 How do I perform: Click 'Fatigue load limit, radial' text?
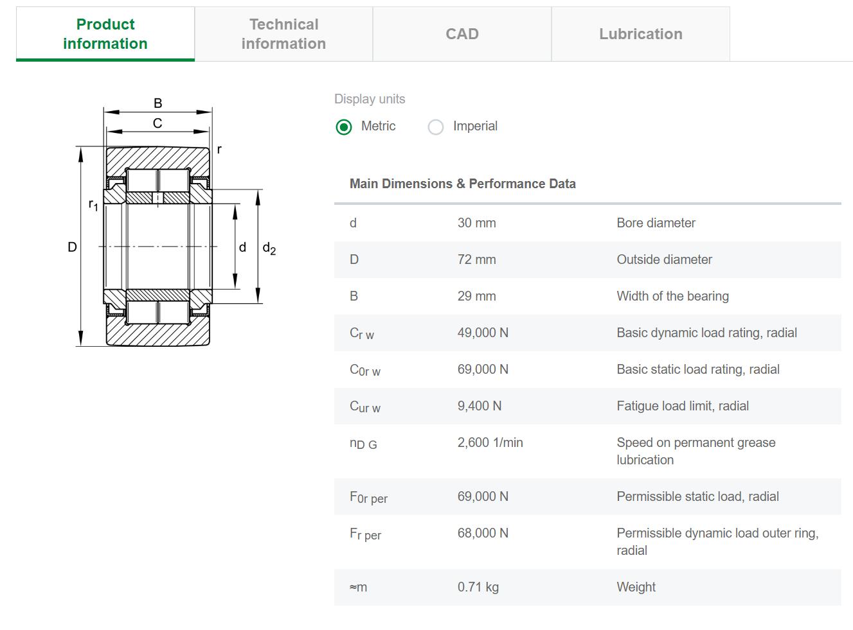click(x=683, y=406)
